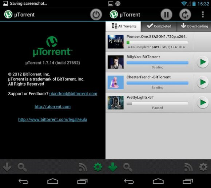
Task: Tap the Pioneer.One download progress bar
Action: 157,43
